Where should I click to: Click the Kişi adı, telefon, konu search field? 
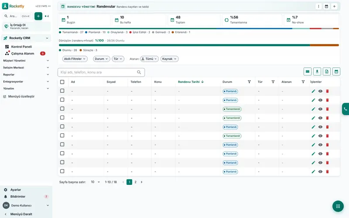pos(101,72)
